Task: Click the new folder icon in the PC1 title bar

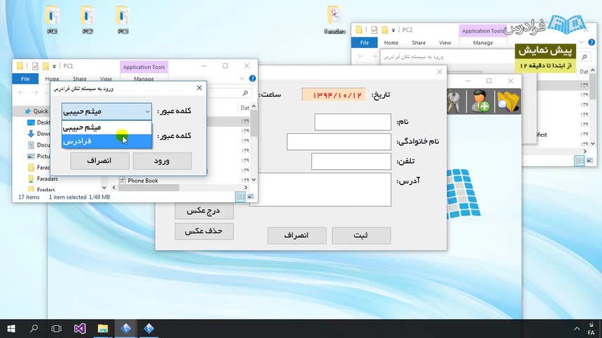Action: (45, 66)
